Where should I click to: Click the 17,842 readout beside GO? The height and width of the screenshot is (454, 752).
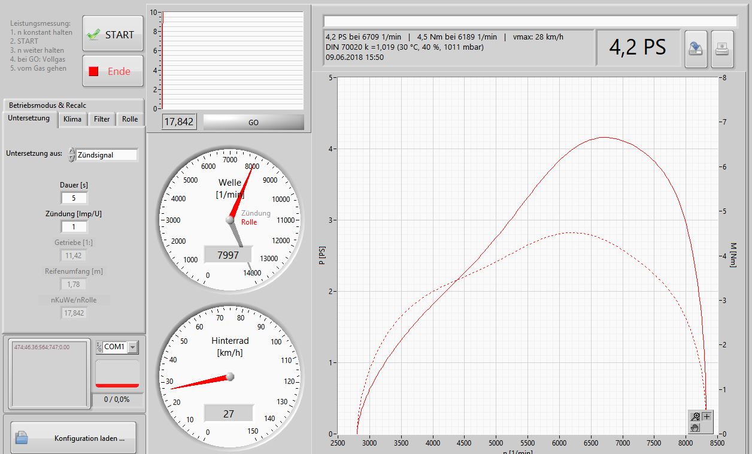[x=179, y=122]
